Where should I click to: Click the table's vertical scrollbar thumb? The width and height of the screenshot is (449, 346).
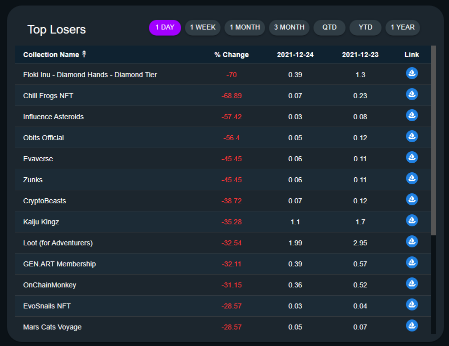pyautogui.click(x=433, y=141)
